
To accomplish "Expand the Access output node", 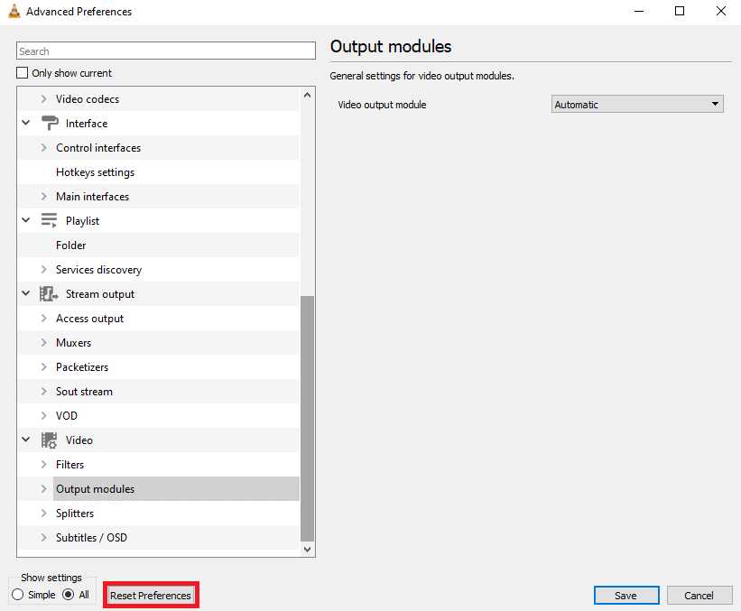I will point(44,318).
